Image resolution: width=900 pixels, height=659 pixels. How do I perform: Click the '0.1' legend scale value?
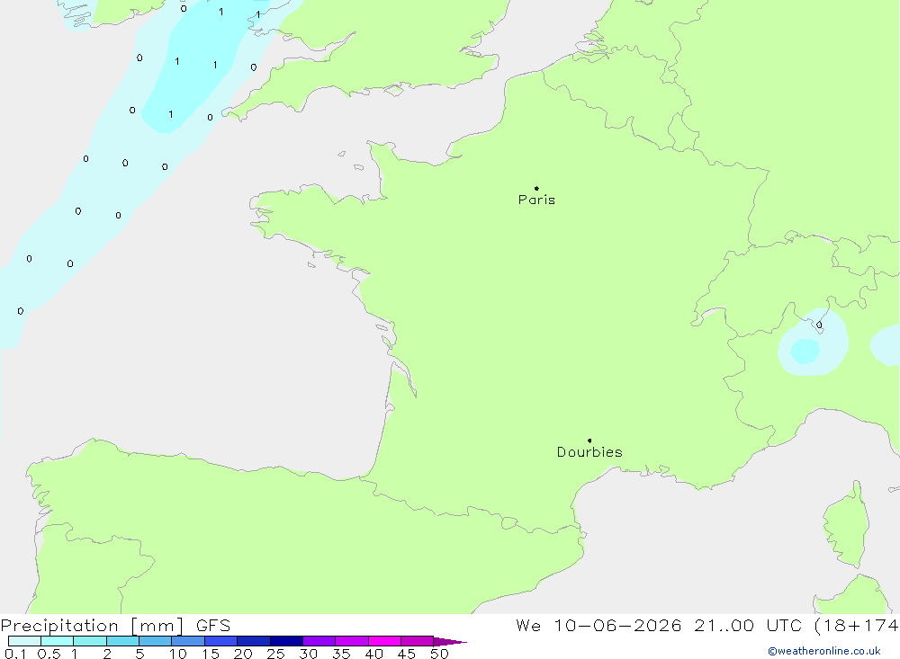[x=15, y=654]
